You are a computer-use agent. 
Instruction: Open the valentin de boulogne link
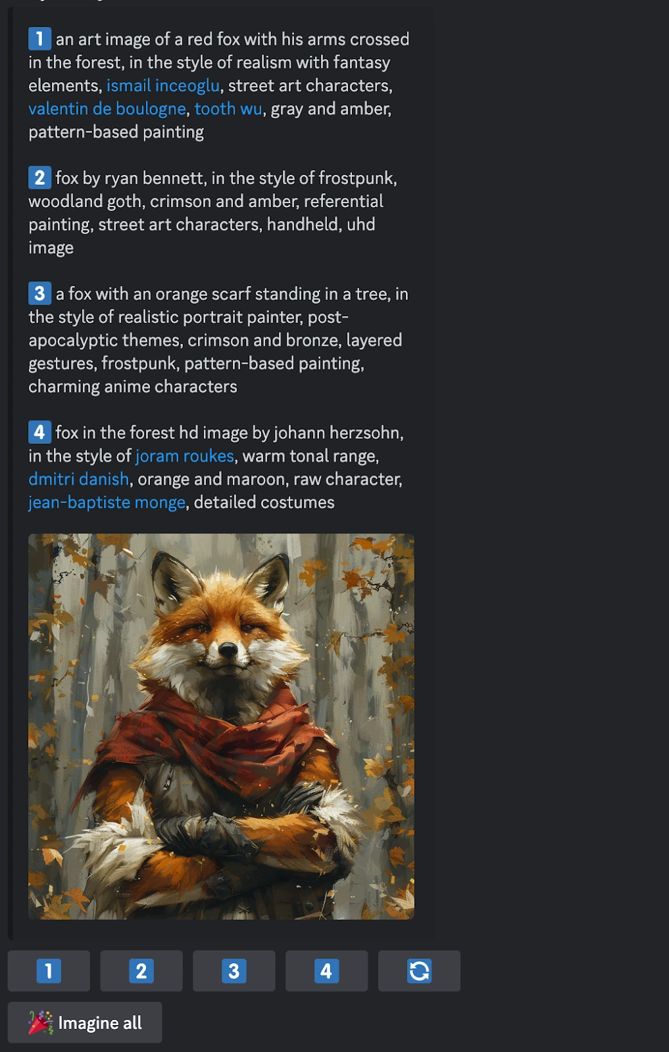107,108
